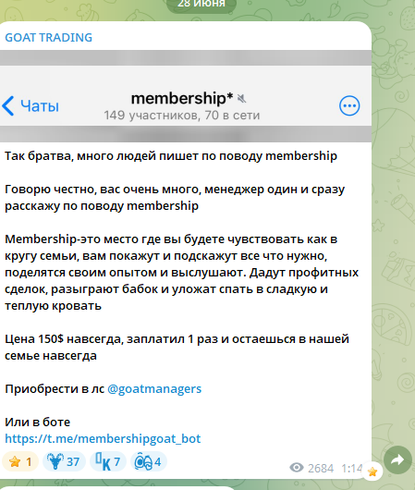Click the share forward arrow icon

coord(397,459)
